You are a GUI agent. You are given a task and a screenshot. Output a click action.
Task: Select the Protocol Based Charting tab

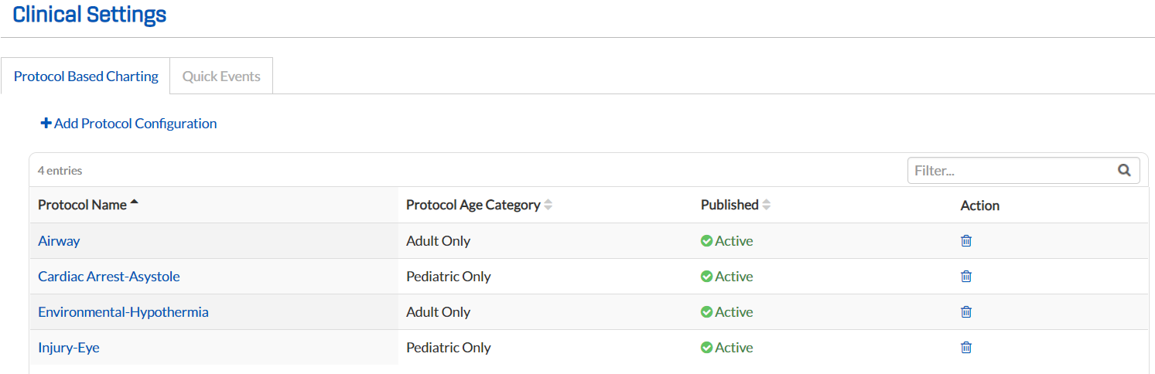click(86, 76)
